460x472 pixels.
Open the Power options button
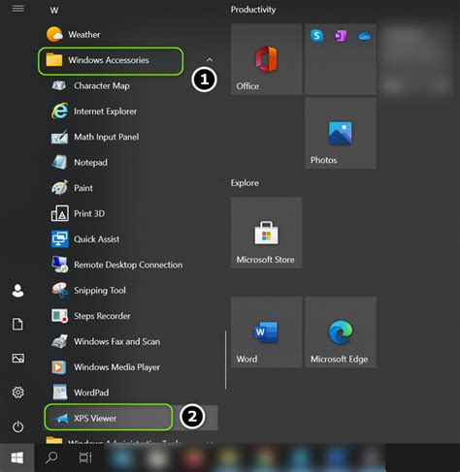(17, 426)
